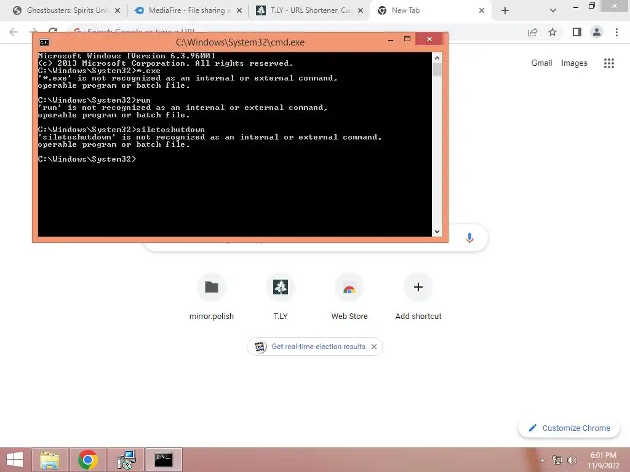Restore down the Chrome window
This screenshot has width=630, height=472.
591,6
